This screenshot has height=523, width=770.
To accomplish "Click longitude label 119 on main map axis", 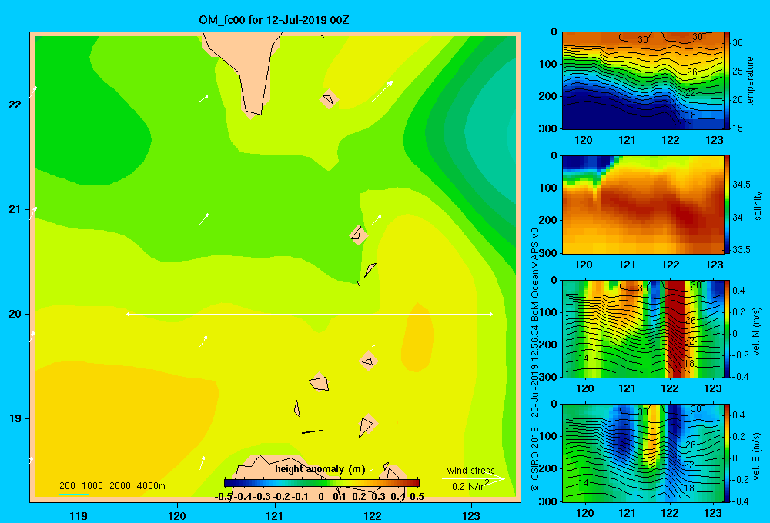I will tap(79, 515).
